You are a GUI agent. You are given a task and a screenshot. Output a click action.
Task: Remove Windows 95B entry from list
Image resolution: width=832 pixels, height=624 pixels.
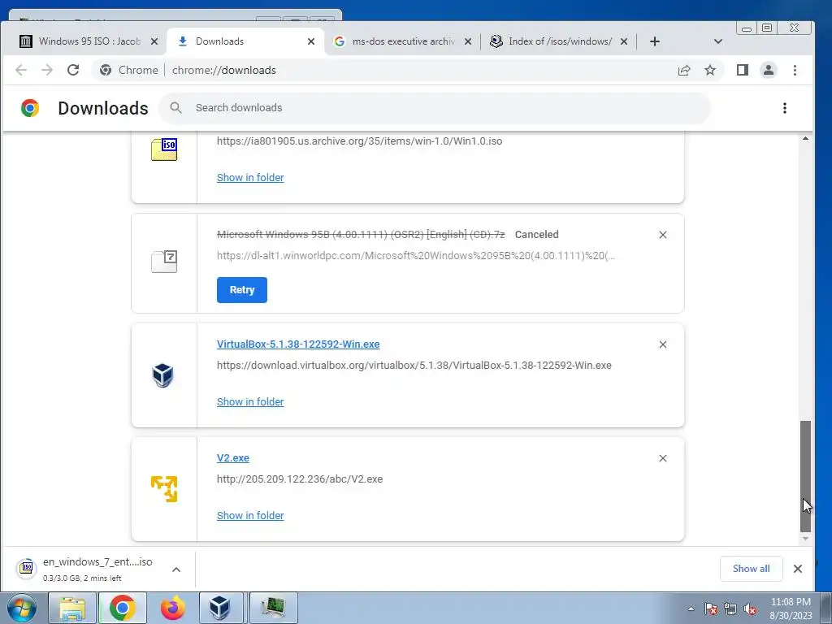click(x=663, y=235)
